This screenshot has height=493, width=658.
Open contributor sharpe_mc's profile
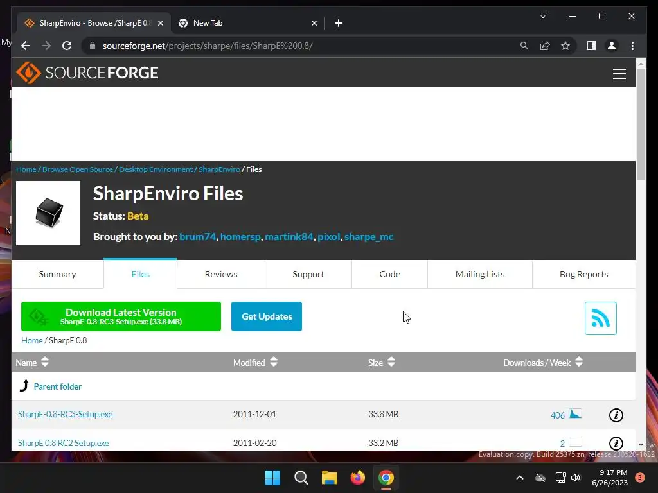click(x=369, y=237)
